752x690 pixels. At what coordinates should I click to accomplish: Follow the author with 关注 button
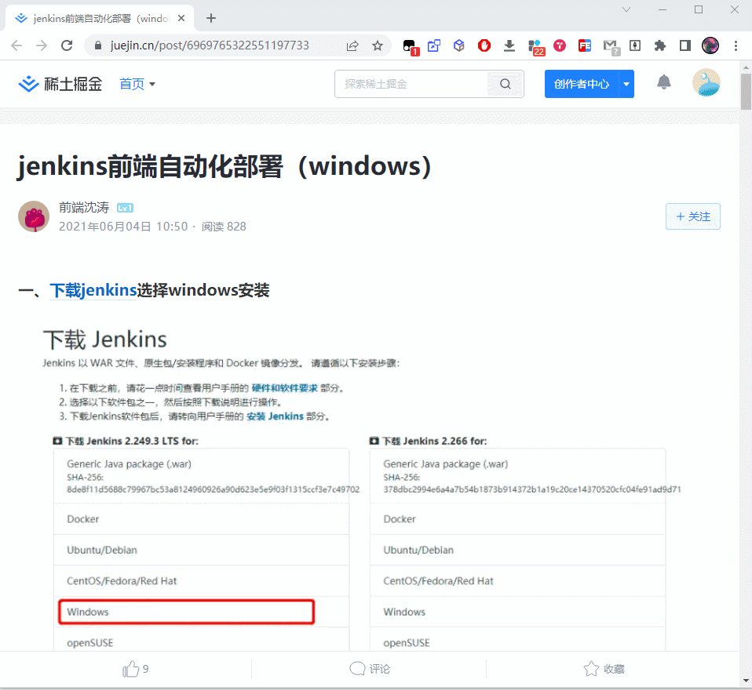(x=692, y=216)
